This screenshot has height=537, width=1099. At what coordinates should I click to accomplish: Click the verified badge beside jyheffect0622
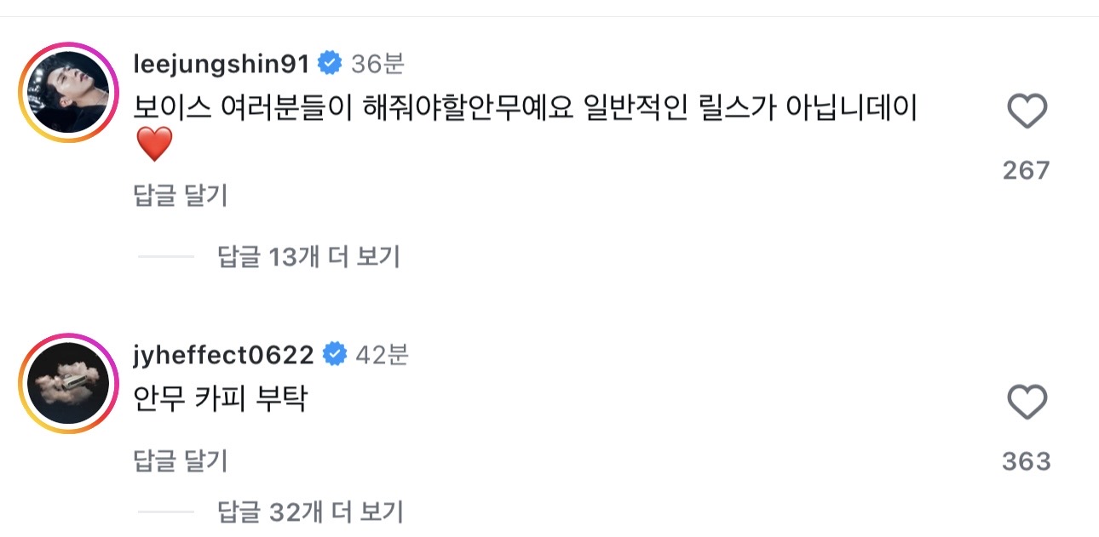(336, 354)
